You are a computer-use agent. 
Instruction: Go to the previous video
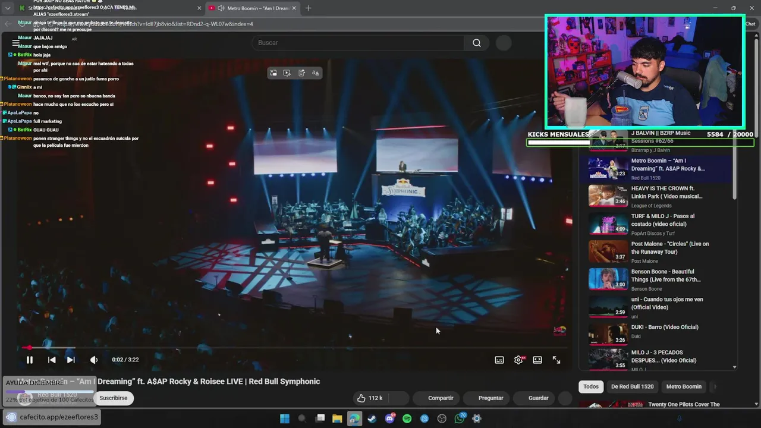pyautogui.click(x=52, y=360)
